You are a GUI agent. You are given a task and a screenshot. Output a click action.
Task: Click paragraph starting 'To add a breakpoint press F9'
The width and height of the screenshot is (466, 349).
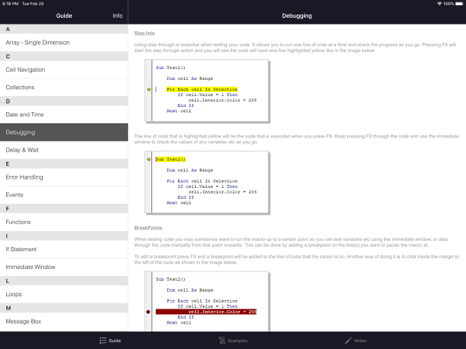click(296, 259)
